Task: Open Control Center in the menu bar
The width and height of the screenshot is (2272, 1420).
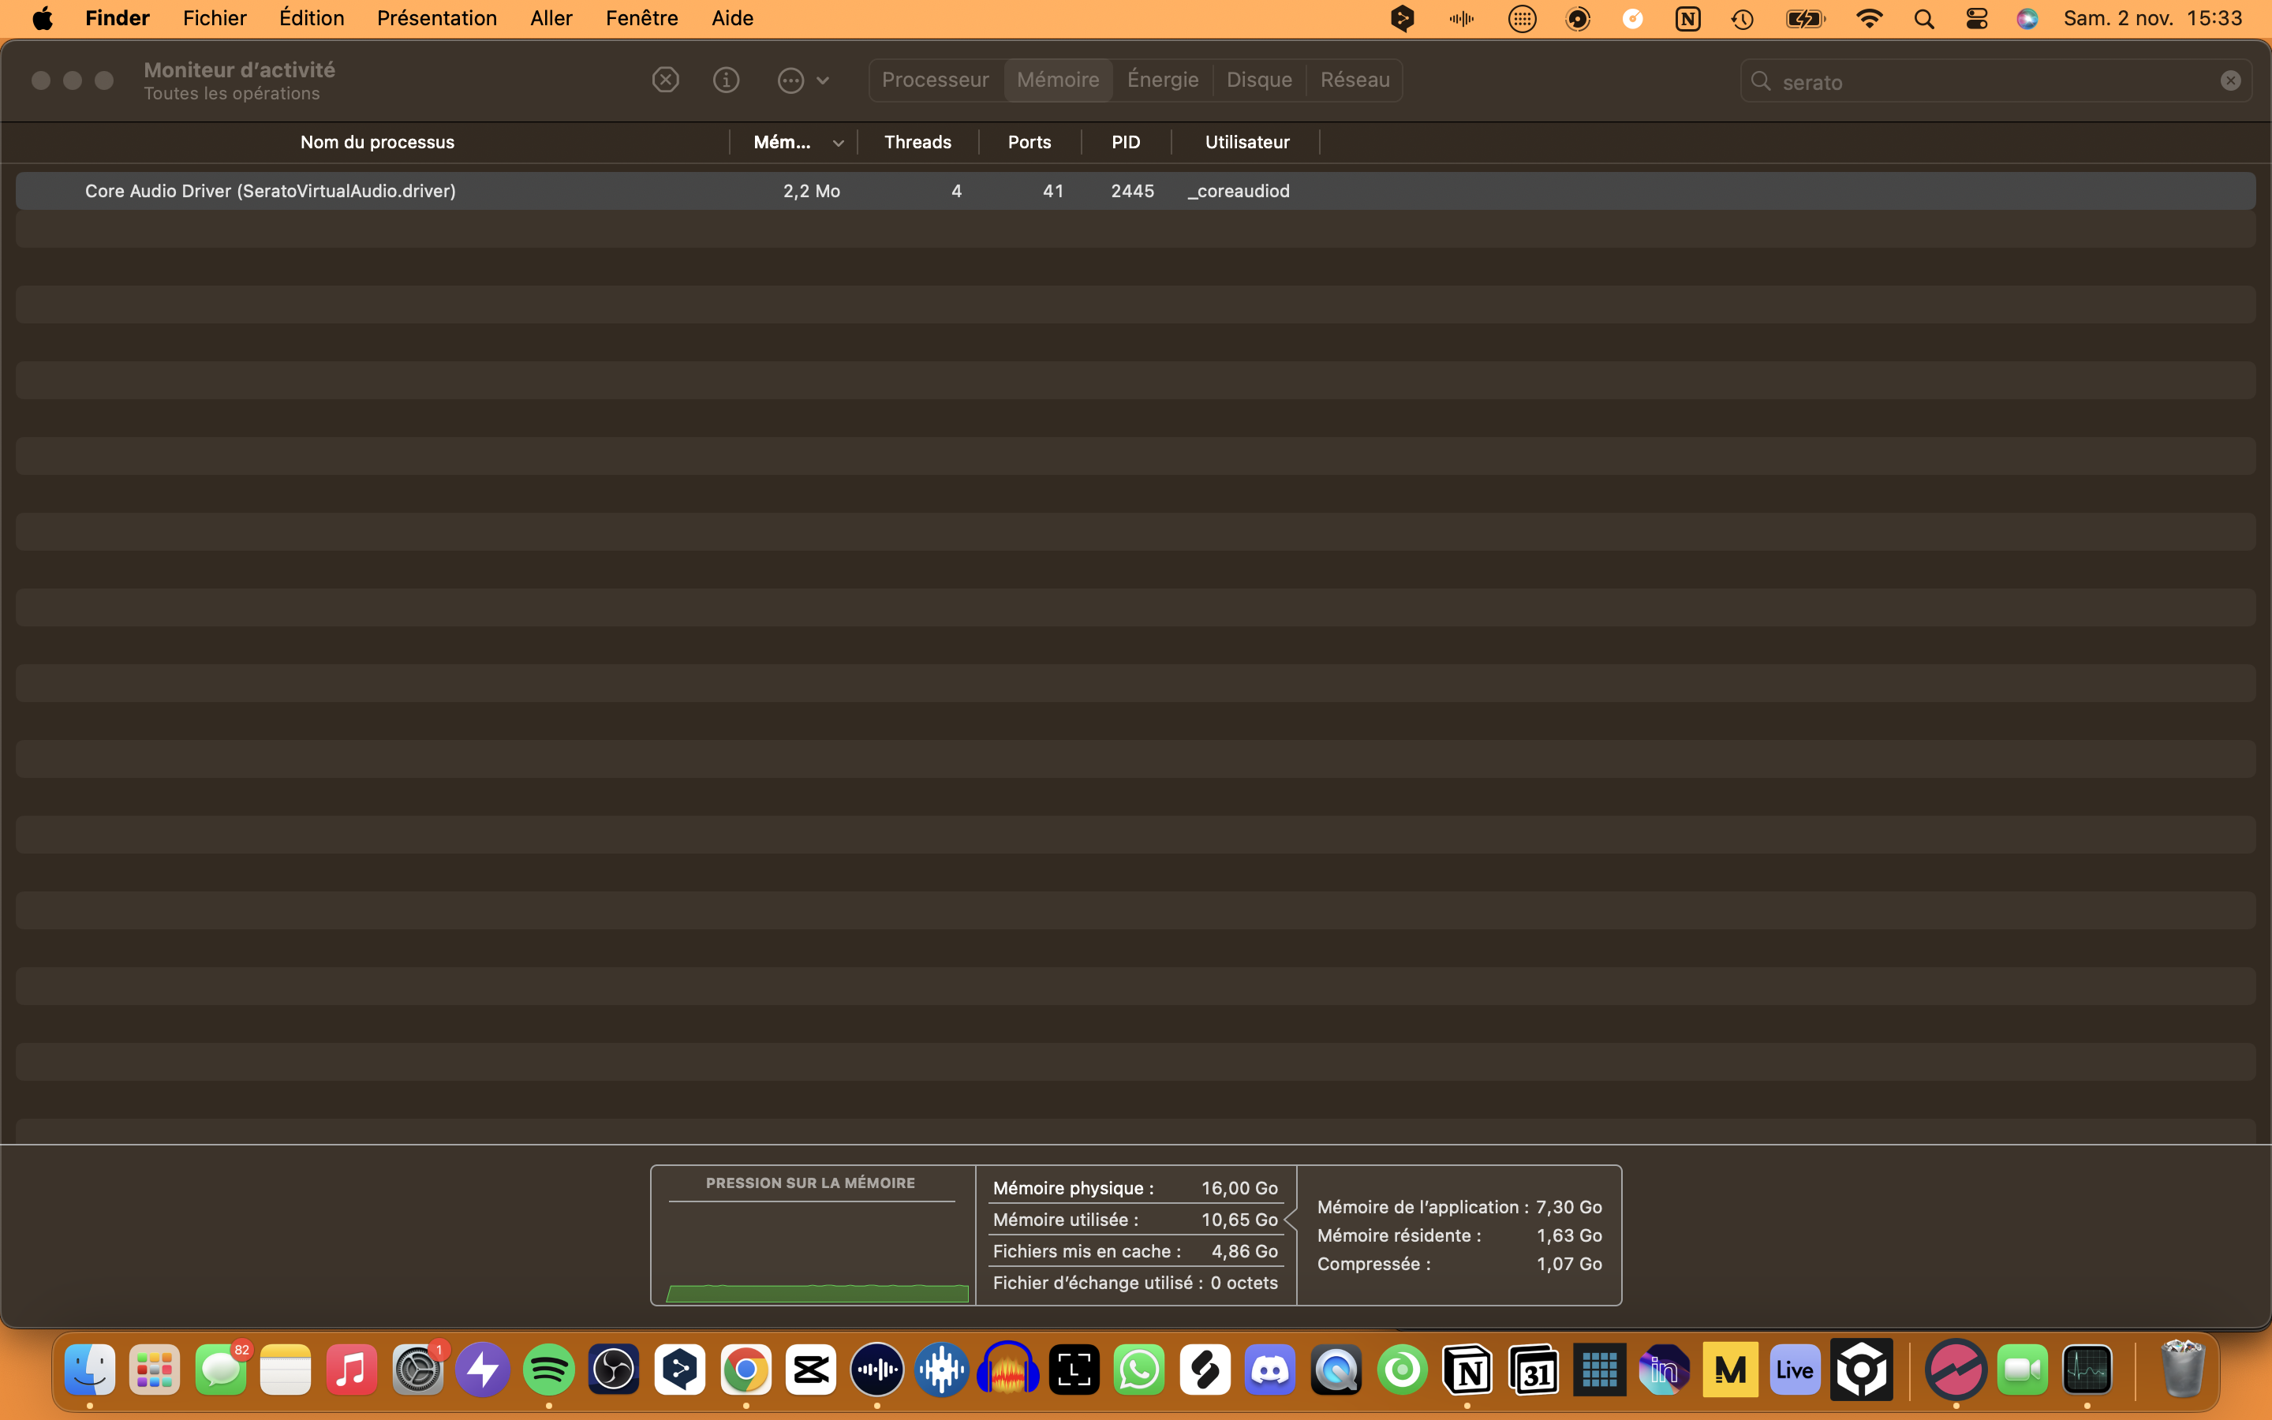Action: (1976, 18)
